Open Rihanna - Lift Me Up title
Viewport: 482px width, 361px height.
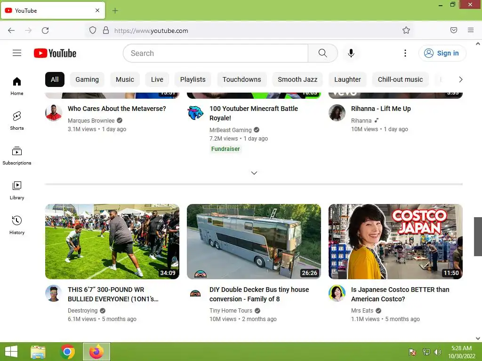[x=381, y=109]
